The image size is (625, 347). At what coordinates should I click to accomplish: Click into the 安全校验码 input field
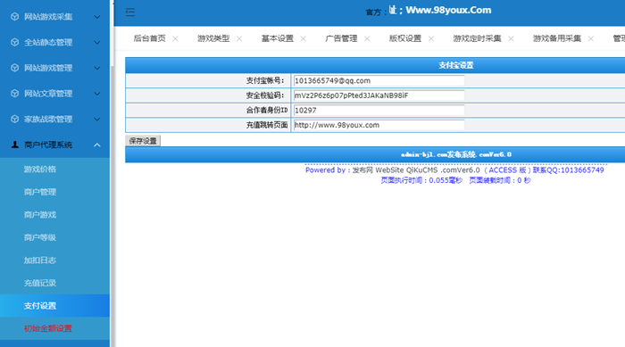tap(379, 95)
